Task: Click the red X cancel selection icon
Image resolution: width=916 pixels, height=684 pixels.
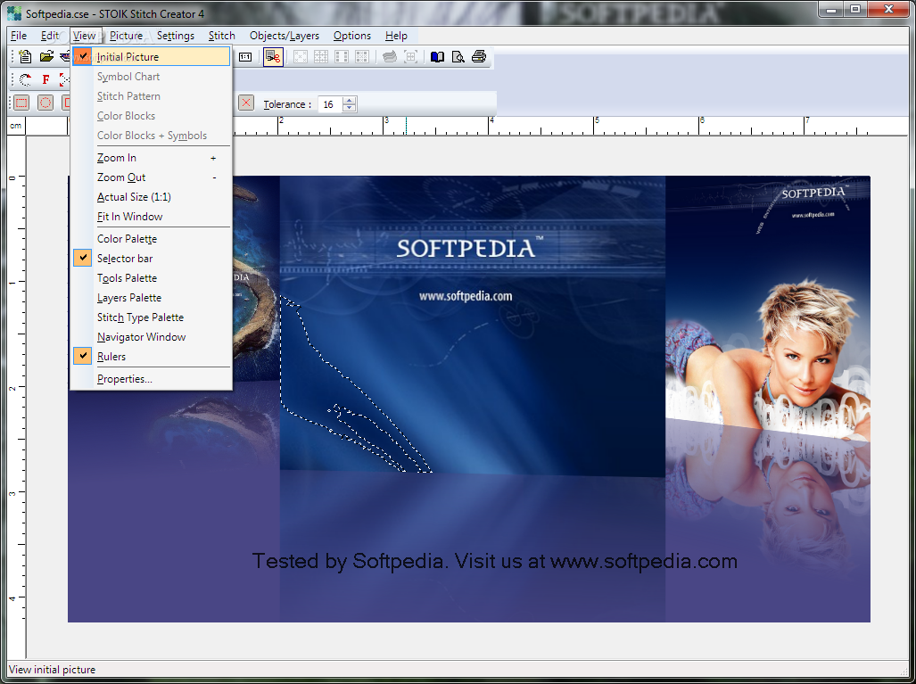Action: [246, 103]
